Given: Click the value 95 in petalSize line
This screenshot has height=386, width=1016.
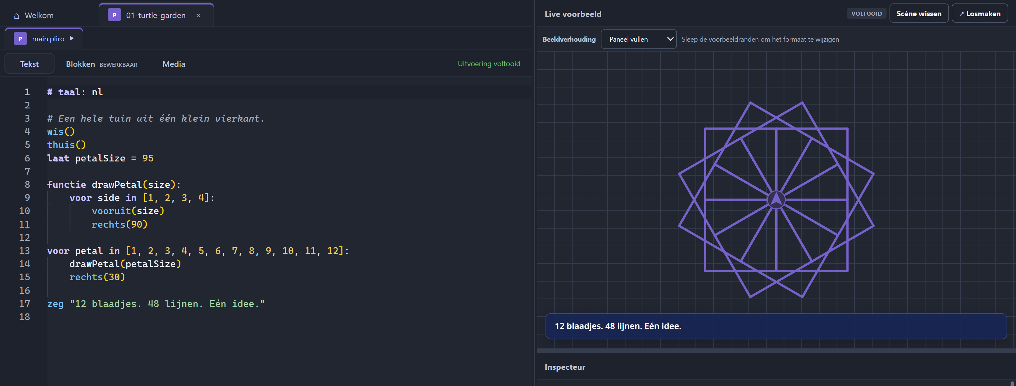Looking at the screenshot, I should pos(148,158).
